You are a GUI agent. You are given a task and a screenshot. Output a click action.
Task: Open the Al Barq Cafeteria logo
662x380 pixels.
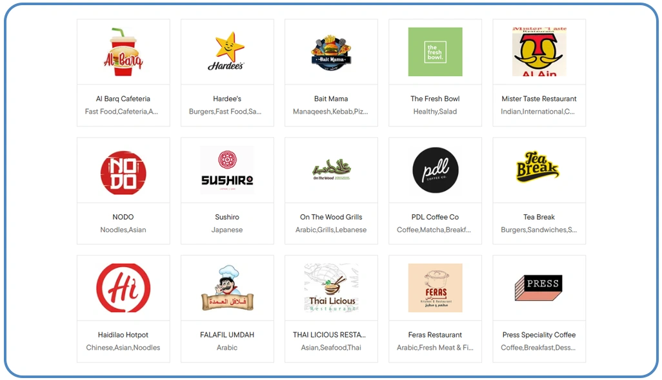(x=123, y=52)
